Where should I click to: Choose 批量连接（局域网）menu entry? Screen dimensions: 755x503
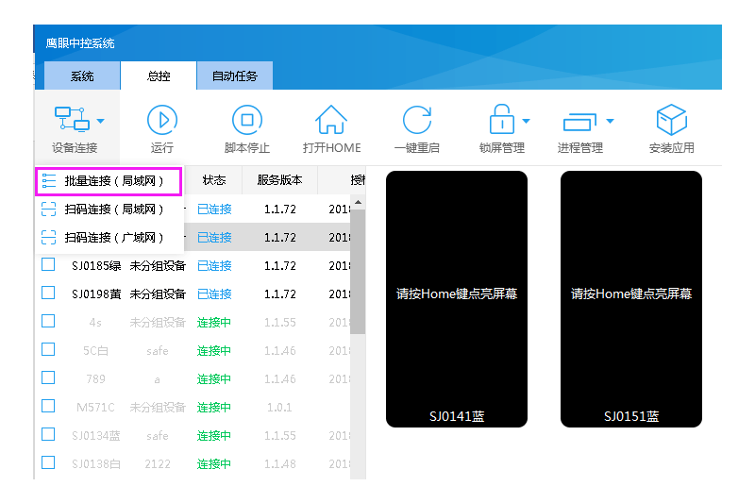tap(109, 181)
